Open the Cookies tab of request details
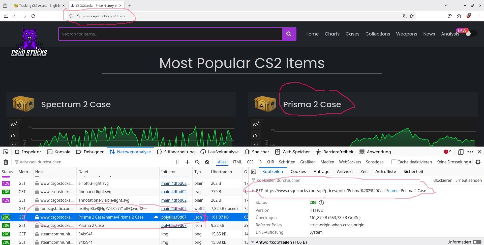This screenshot has height=245, width=484. click(298, 171)
